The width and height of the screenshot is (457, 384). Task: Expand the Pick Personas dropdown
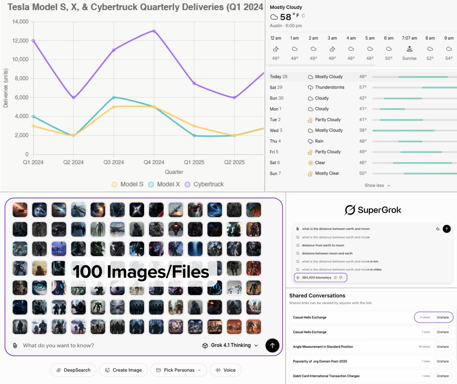click(x=179, y=370)
